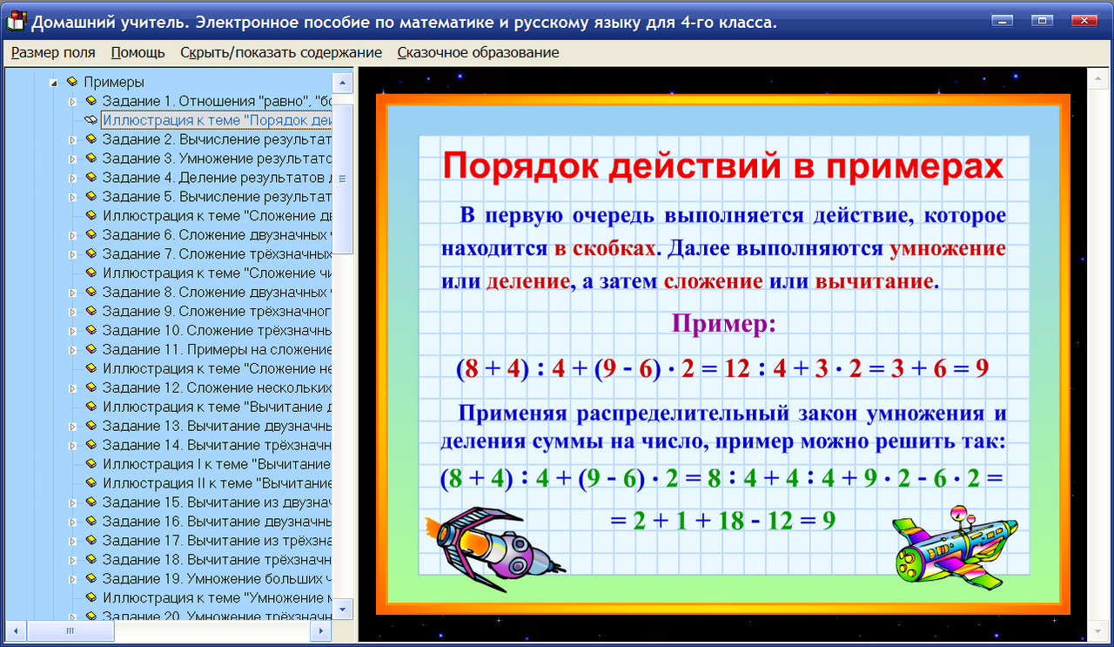Expand Задание 4 tree node

(73, 178)
